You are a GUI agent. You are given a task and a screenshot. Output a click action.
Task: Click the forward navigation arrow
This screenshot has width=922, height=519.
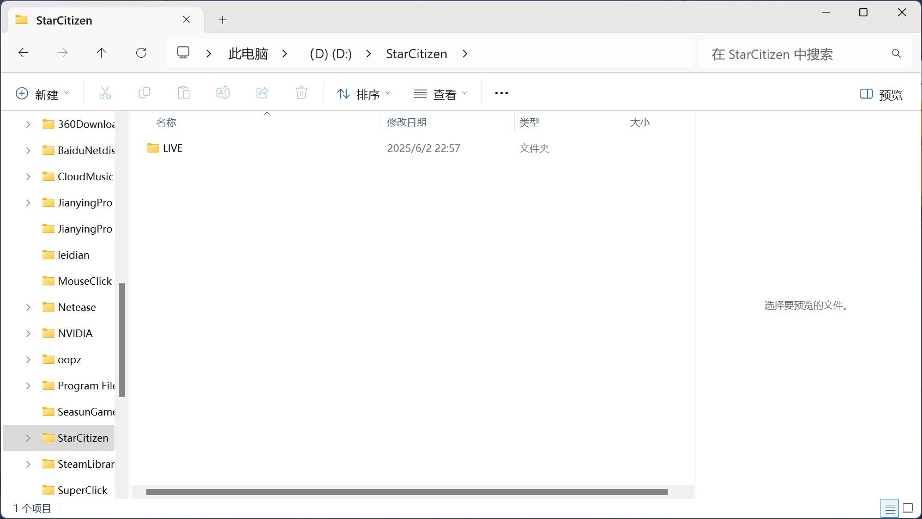coord(63,53)
